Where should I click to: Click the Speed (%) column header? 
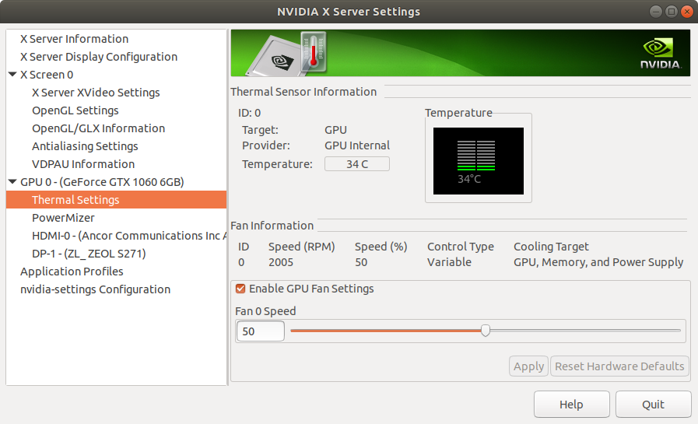381,247
